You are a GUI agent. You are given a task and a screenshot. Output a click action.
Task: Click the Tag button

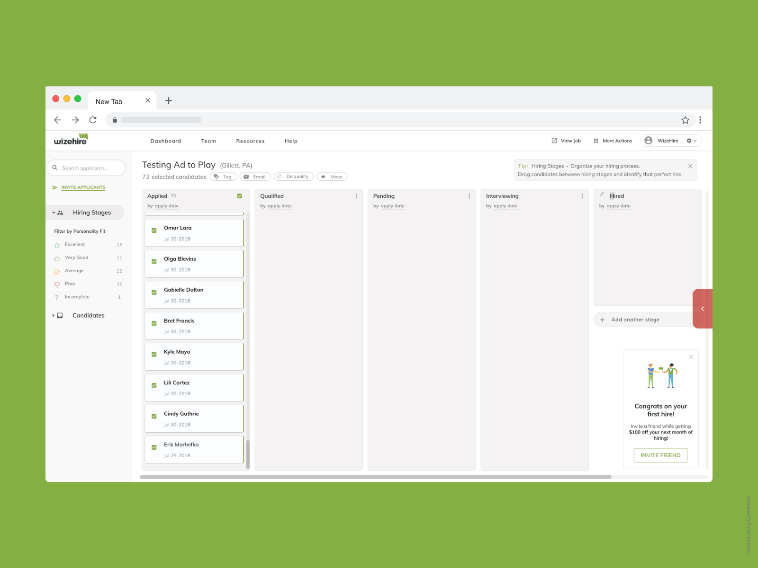tap(223, 177)
